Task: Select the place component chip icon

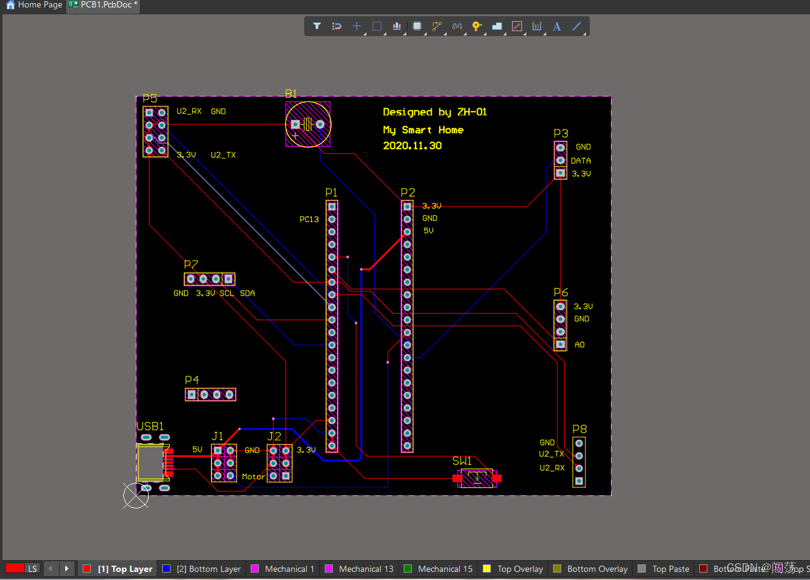Action: [417, 26]
